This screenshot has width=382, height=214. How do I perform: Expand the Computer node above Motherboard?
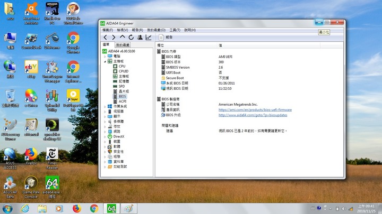(105, 57)
